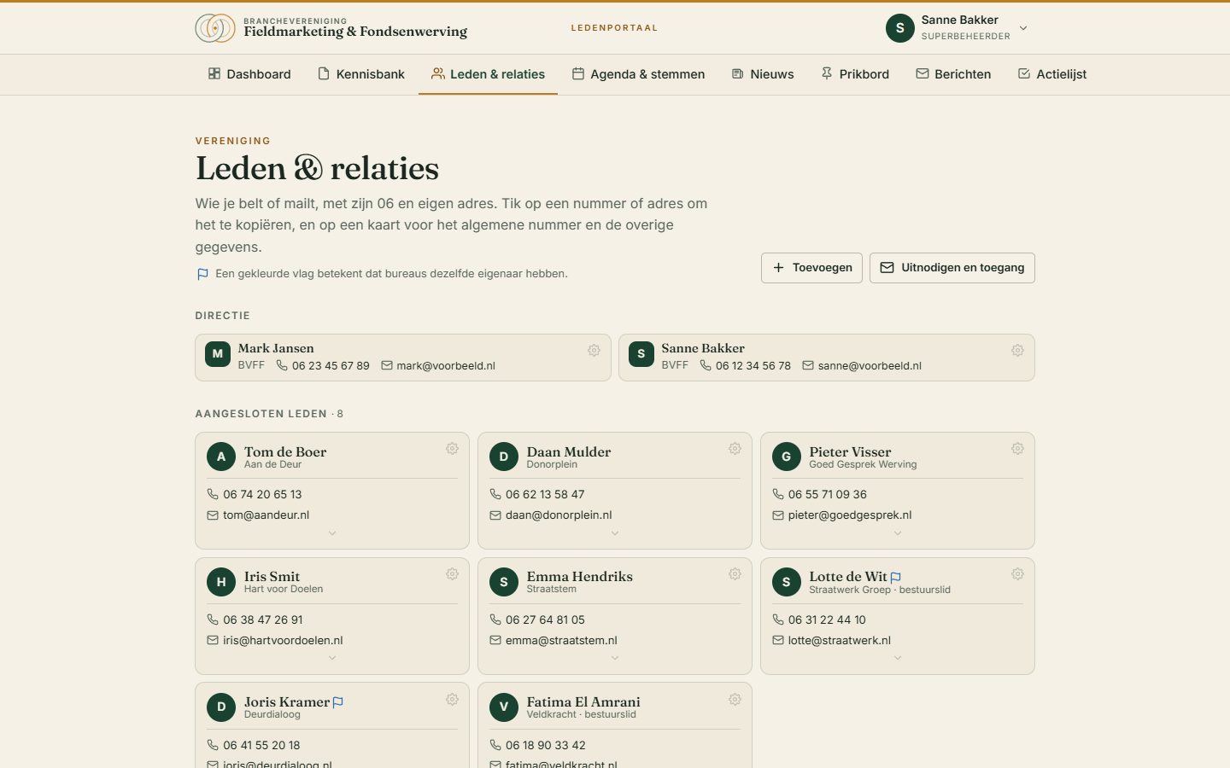
Task: Expand Iris Smit card details chevron
Action: pyautogui.click(x=332, y=658)
